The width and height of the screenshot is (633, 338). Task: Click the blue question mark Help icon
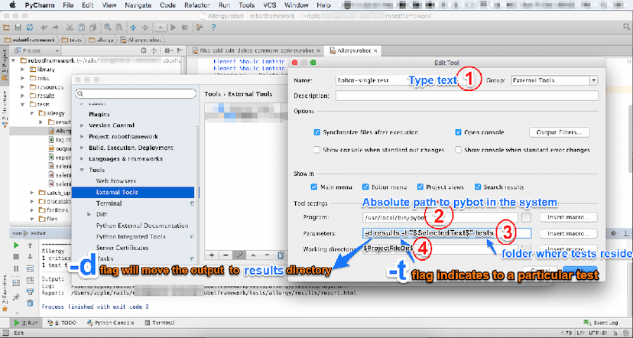(x=213, y=28)
